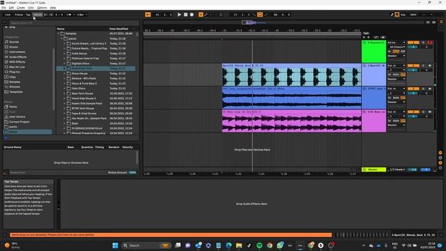This screenshot has width=446, height=251.
Task: Open first track's All Ins input dropdown
Action: point(397,43)
